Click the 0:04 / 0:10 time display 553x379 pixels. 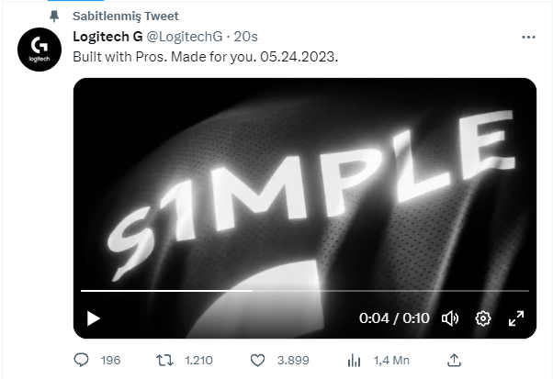pyautogui.click(x=394, y=318)
